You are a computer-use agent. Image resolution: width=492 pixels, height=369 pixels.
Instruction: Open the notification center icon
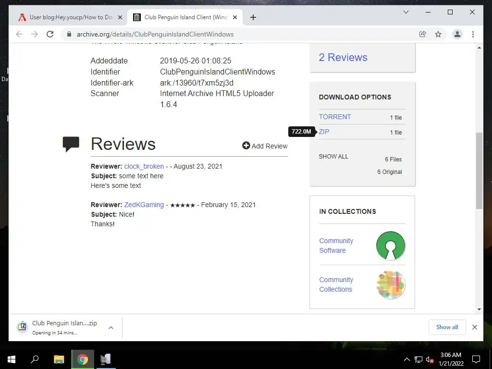[476, 359]
